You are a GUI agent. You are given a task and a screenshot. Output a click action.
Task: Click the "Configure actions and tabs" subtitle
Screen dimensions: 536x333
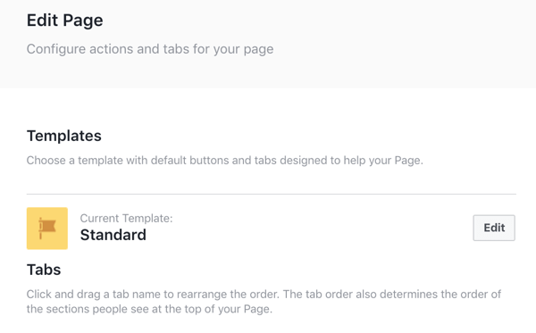pyautogui.click(x=150, y=49)
